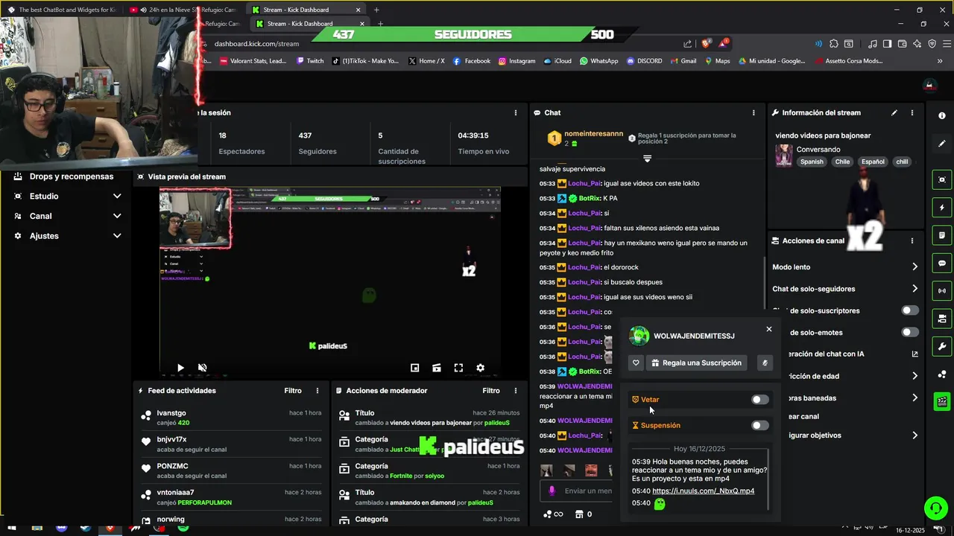Image resolution: width=954 pixels, height=536 pixels.
Task: Click chat panel scrollbar
Action: click(x=764, y=283)
